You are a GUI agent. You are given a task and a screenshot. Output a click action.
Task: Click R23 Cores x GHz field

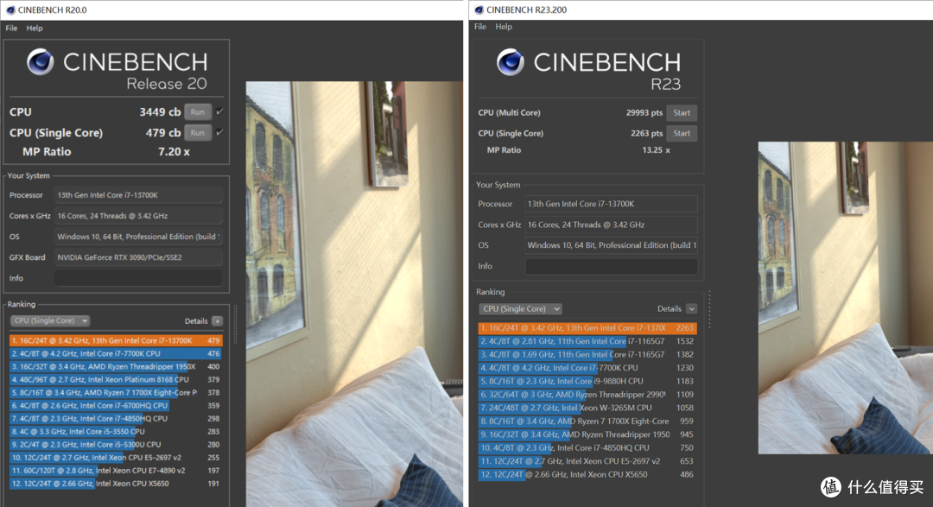click(611, 225)
